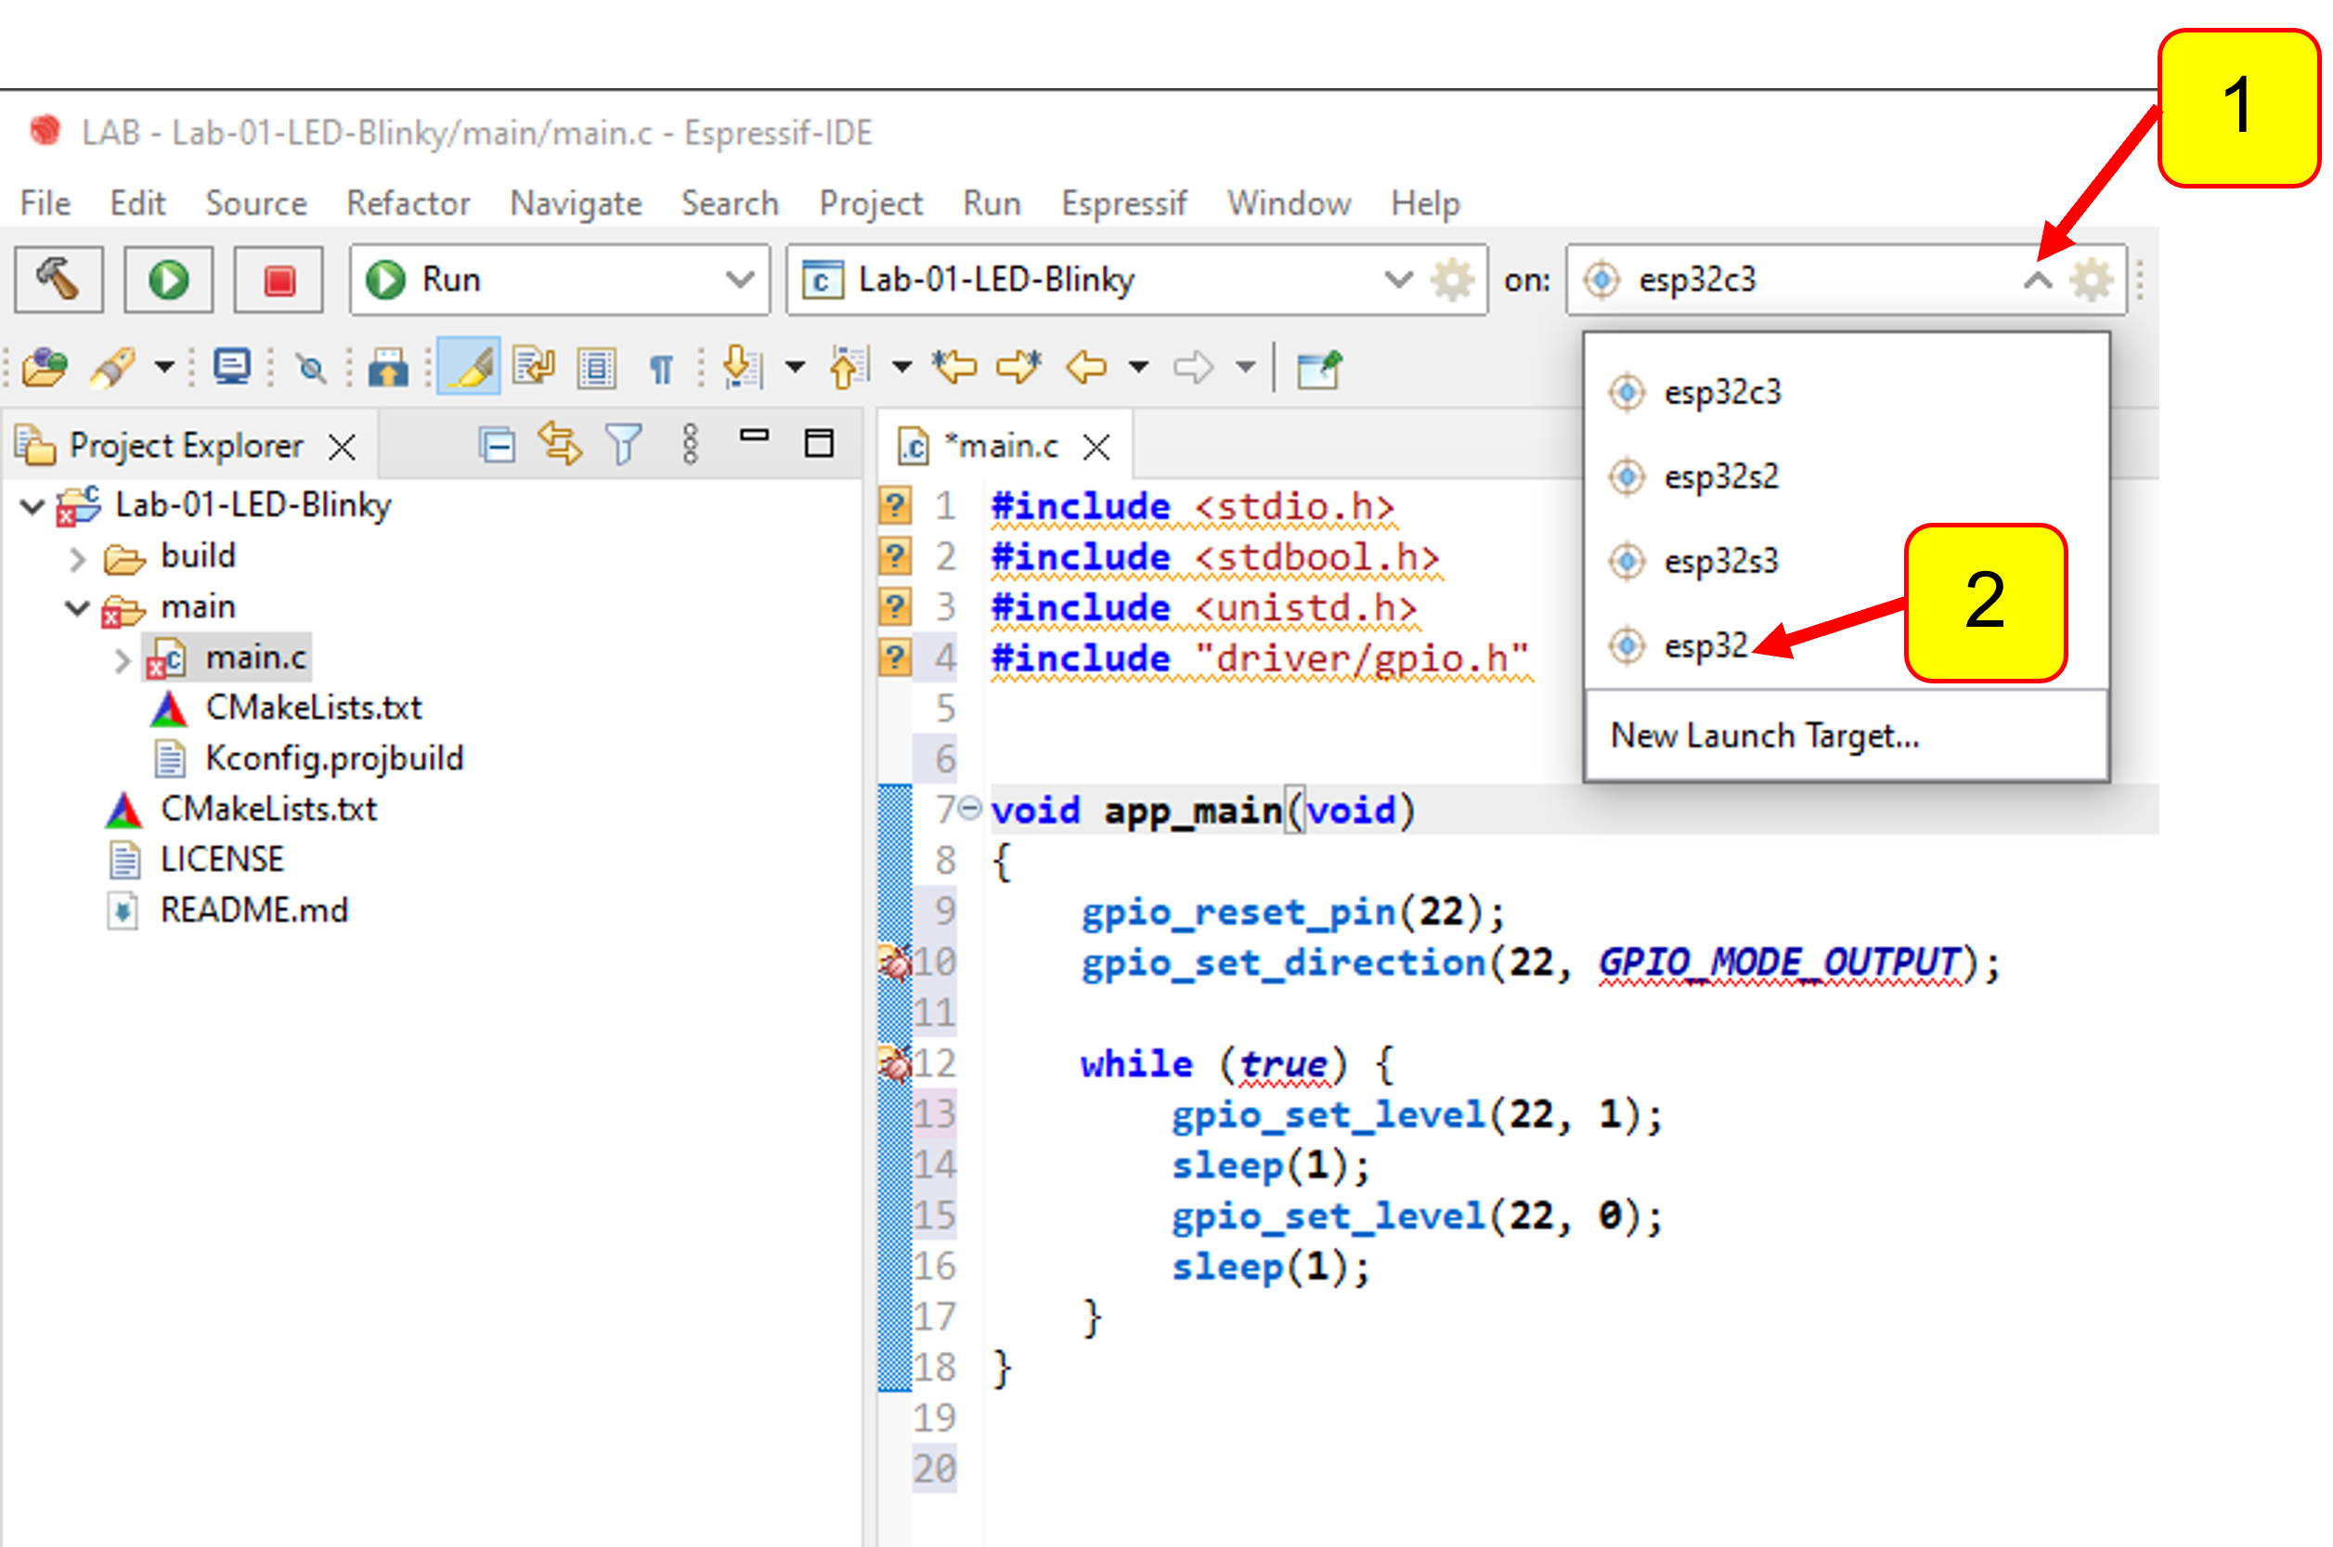Collapse the main folder in tree
The image size is (2333, 1547).
point(78,607)
